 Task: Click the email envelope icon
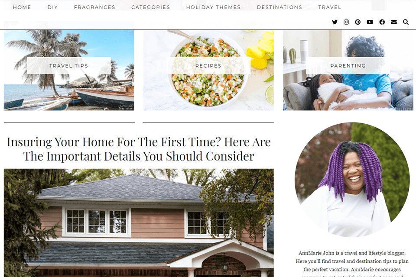point(394,22)
